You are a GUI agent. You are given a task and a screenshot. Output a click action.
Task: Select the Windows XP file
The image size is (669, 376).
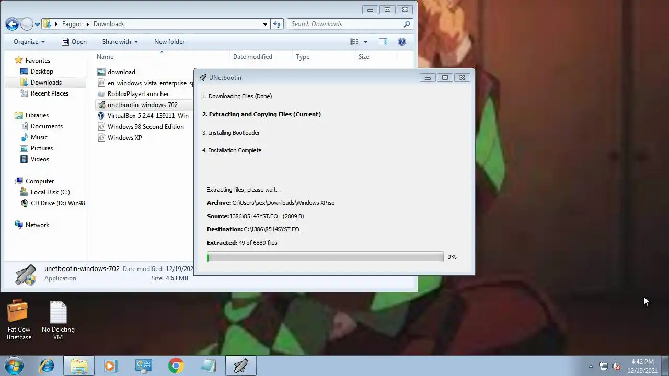tap(124, 138)
